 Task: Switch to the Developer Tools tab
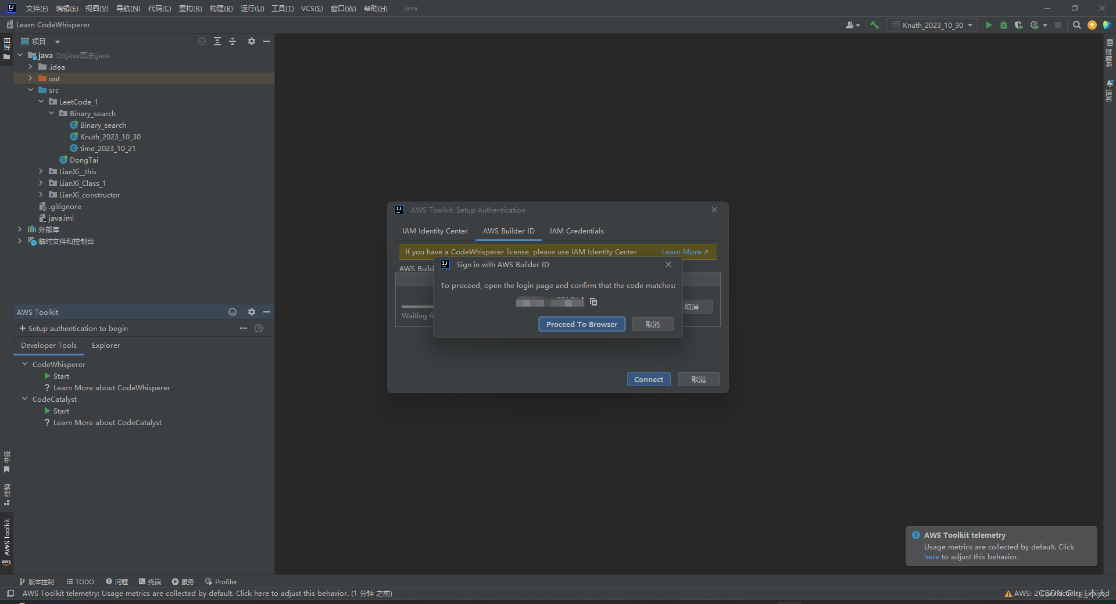pyautogui.click(x=49, y=346)
